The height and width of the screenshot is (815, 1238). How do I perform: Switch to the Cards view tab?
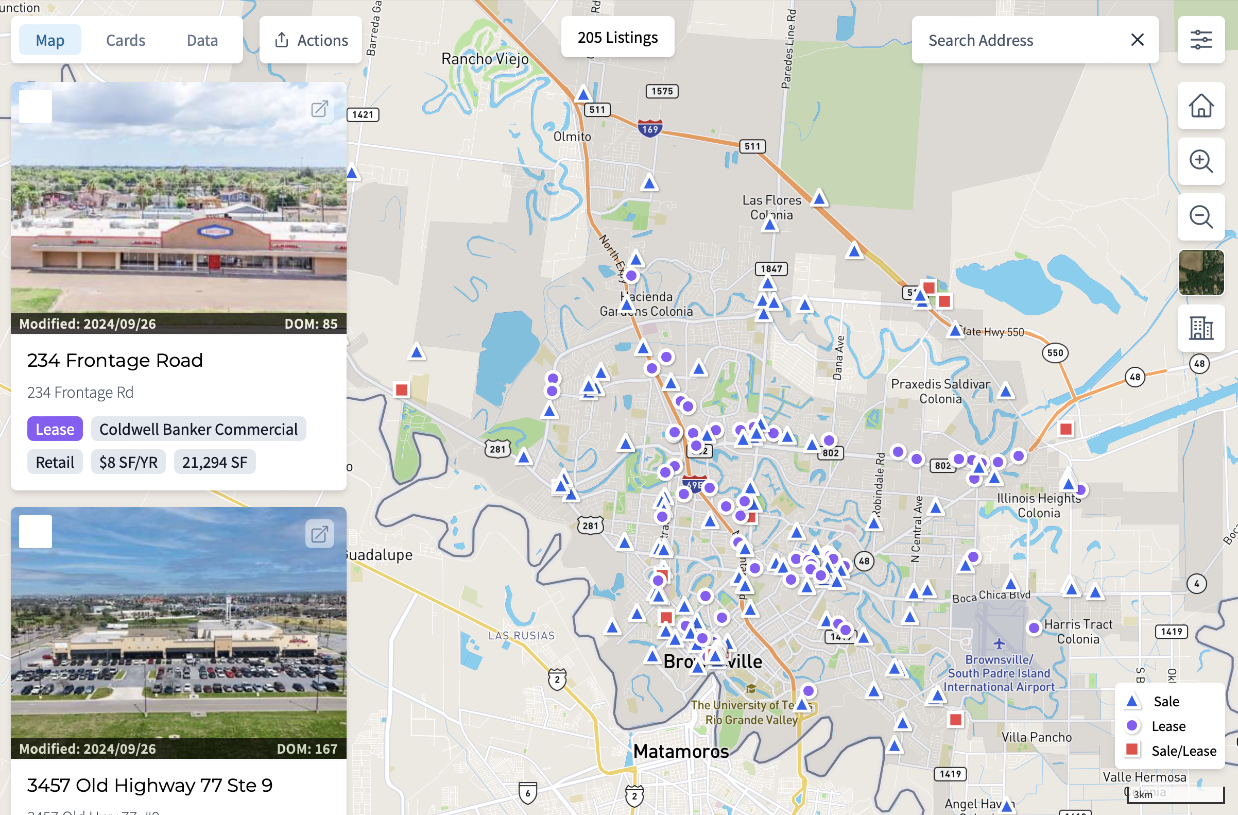click(x=125, y=39)
